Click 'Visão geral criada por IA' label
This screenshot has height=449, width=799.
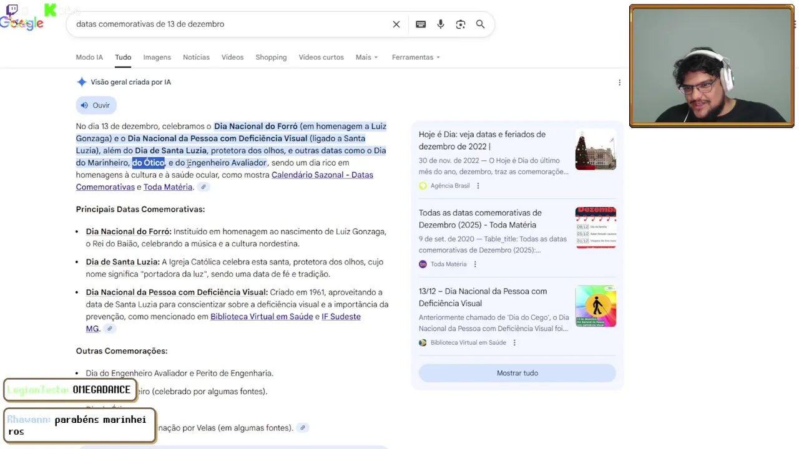pos(130,82)
